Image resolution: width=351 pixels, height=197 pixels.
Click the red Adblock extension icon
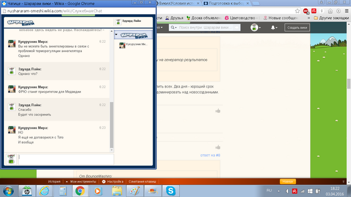pos(305,11)
